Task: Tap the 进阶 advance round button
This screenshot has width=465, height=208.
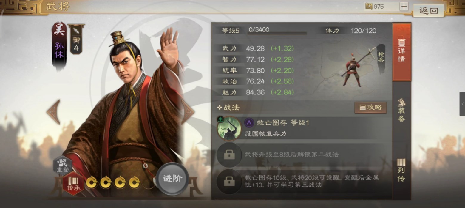Action: (x=172, y=179)
